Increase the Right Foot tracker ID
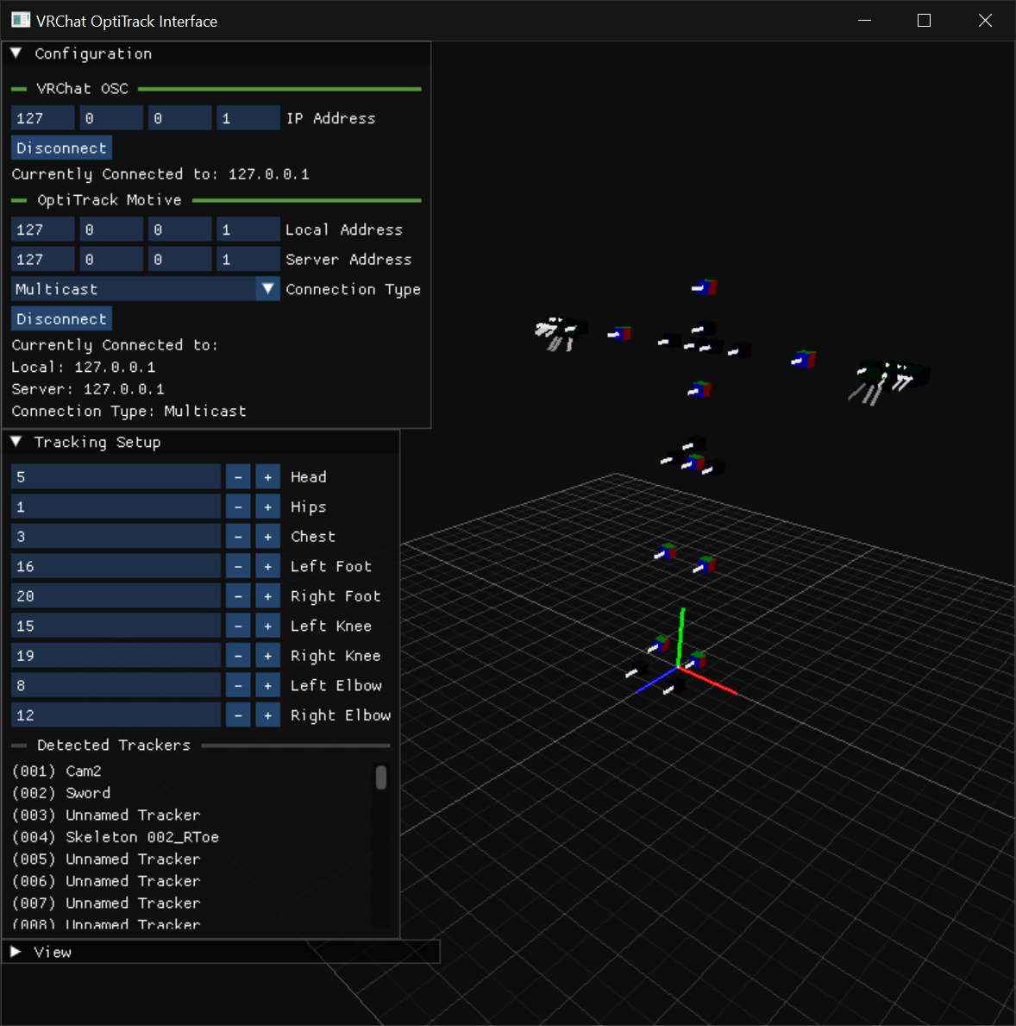The width and height of the screenshot is (1016, 1026). coord(267,595)
